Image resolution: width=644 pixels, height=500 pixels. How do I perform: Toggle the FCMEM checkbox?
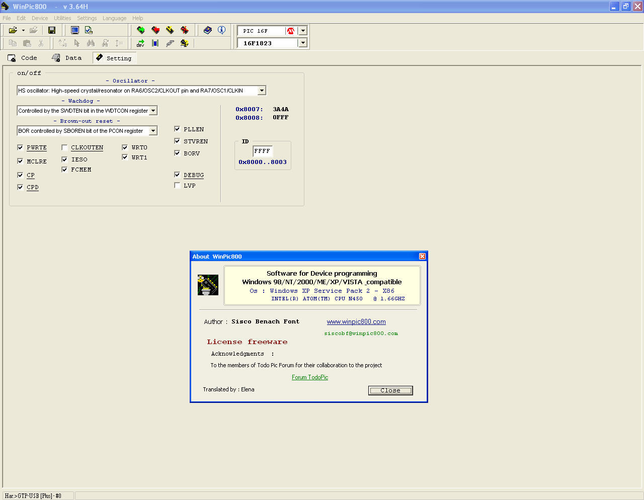64,170
